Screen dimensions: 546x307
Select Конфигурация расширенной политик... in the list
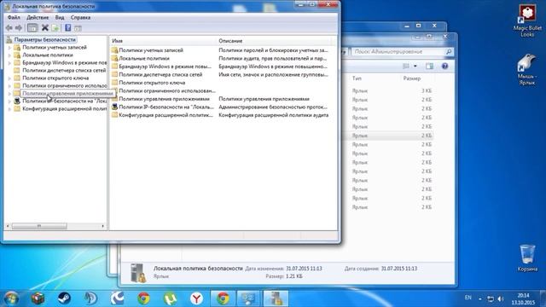click(x=166, y=115)
